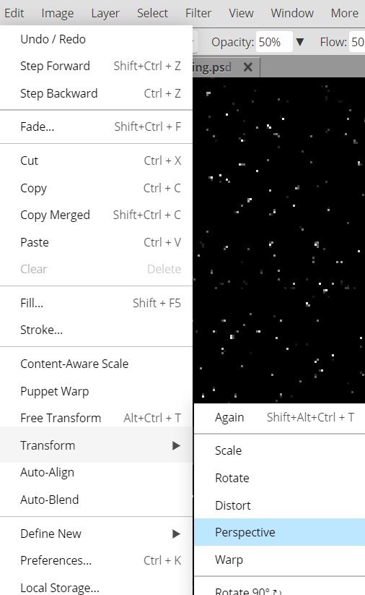Open the Opacity dropdown arrow
The height and width of the screenshot is (595, 365).
point(300,42)
